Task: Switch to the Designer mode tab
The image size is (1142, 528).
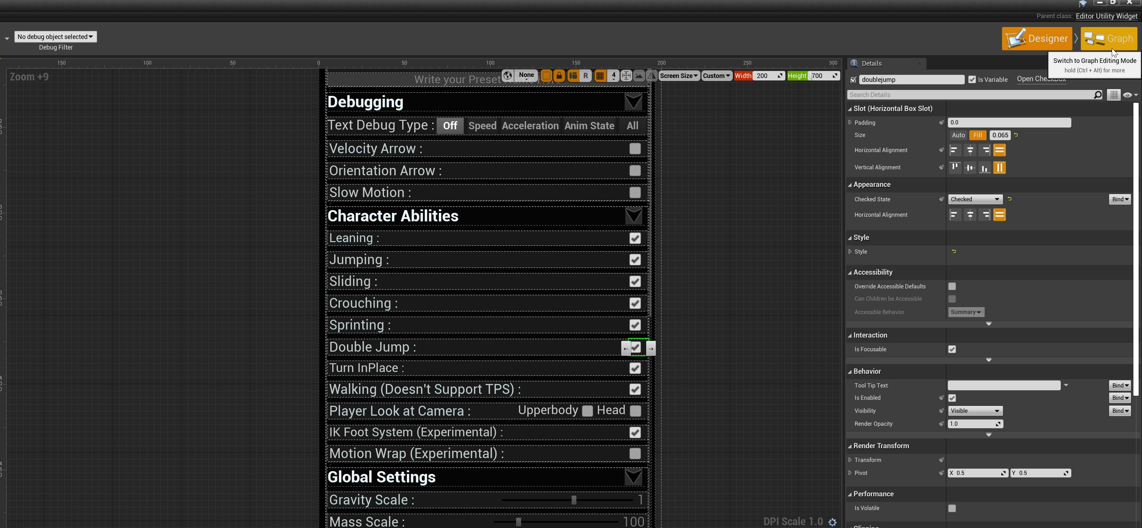Action: coord(1036,39)
